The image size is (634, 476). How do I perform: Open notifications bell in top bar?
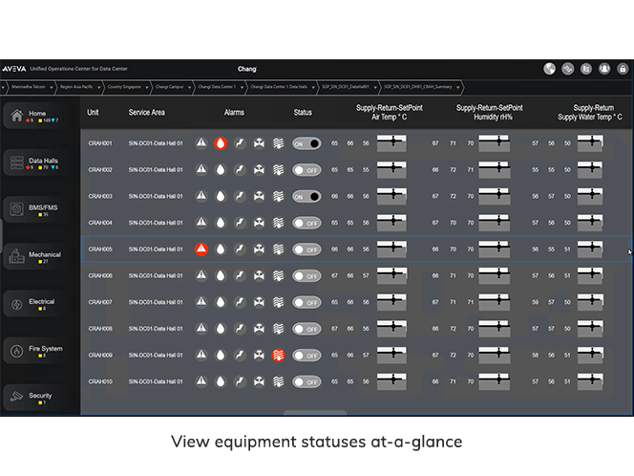point(603,69)
